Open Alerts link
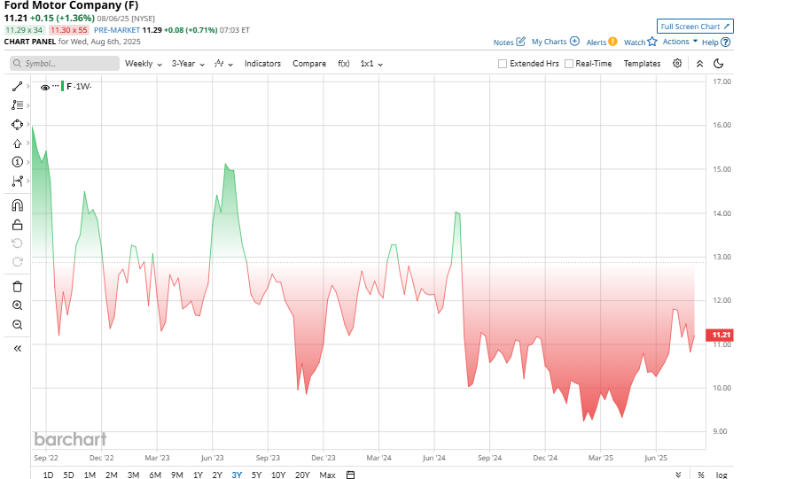Screen dimensions: 811x479 (x=597, y=42)
